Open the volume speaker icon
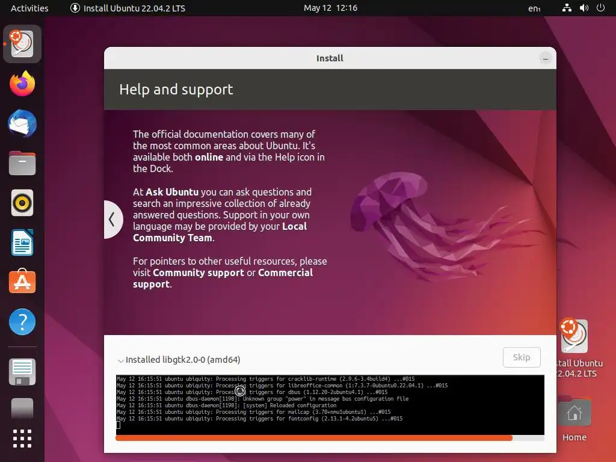616x462 pixels. (x=584, y=8)
